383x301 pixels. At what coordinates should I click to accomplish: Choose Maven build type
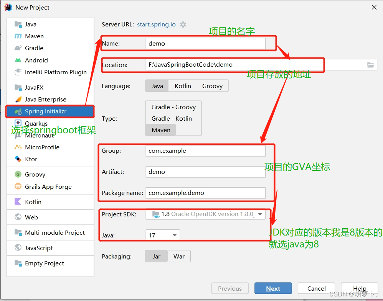161,130
